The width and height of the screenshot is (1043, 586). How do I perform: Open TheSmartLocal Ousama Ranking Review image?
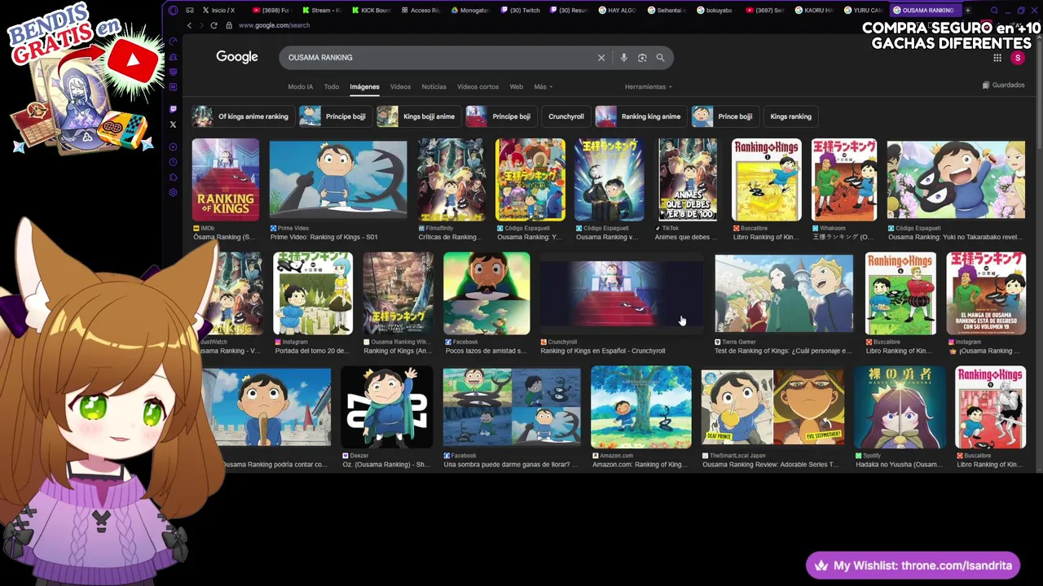coord(773,407)
